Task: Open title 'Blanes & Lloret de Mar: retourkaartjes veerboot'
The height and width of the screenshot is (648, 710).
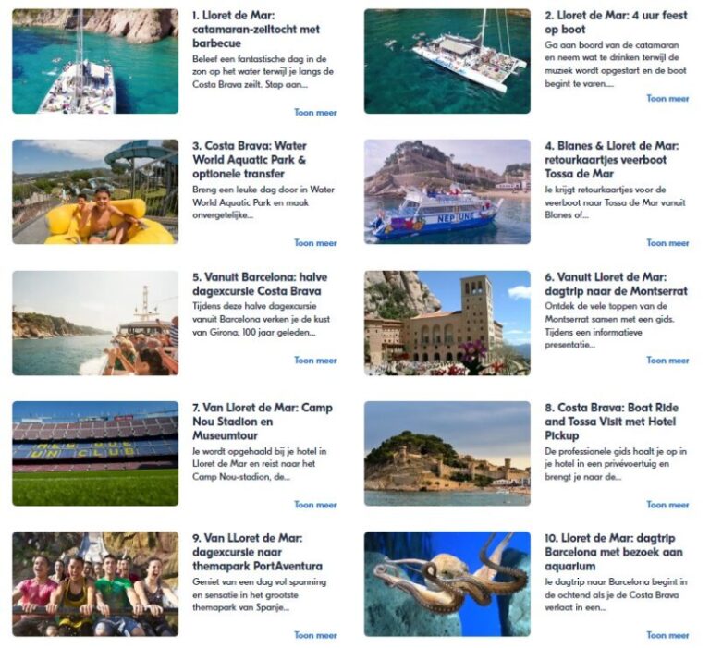Action: (612, 160)
